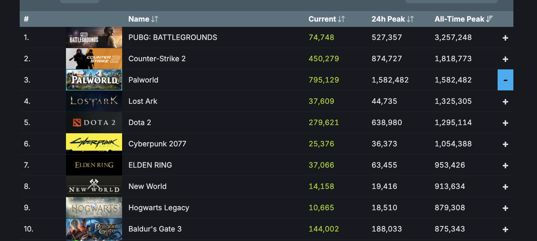537x241 pixels.
Task: Select Palworld's current count 795,129
Action: [324, 80]
